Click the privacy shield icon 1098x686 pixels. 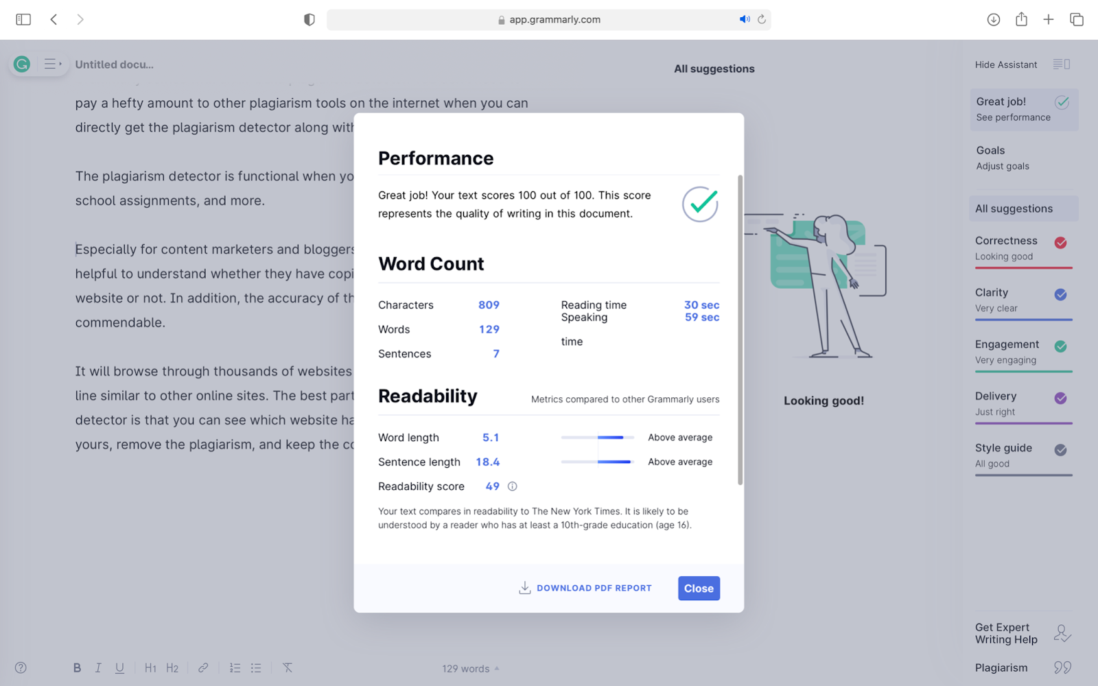click(309, 20)
